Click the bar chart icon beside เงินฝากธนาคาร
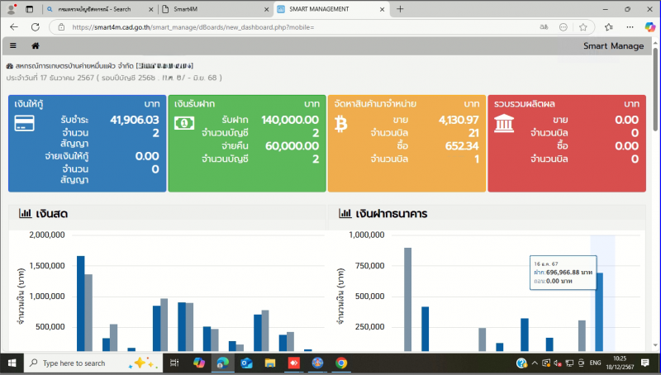Viewport: 661px width, 375px height. [345, 213]
